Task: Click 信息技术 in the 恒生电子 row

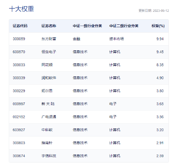Action: [x=80, y=52]
